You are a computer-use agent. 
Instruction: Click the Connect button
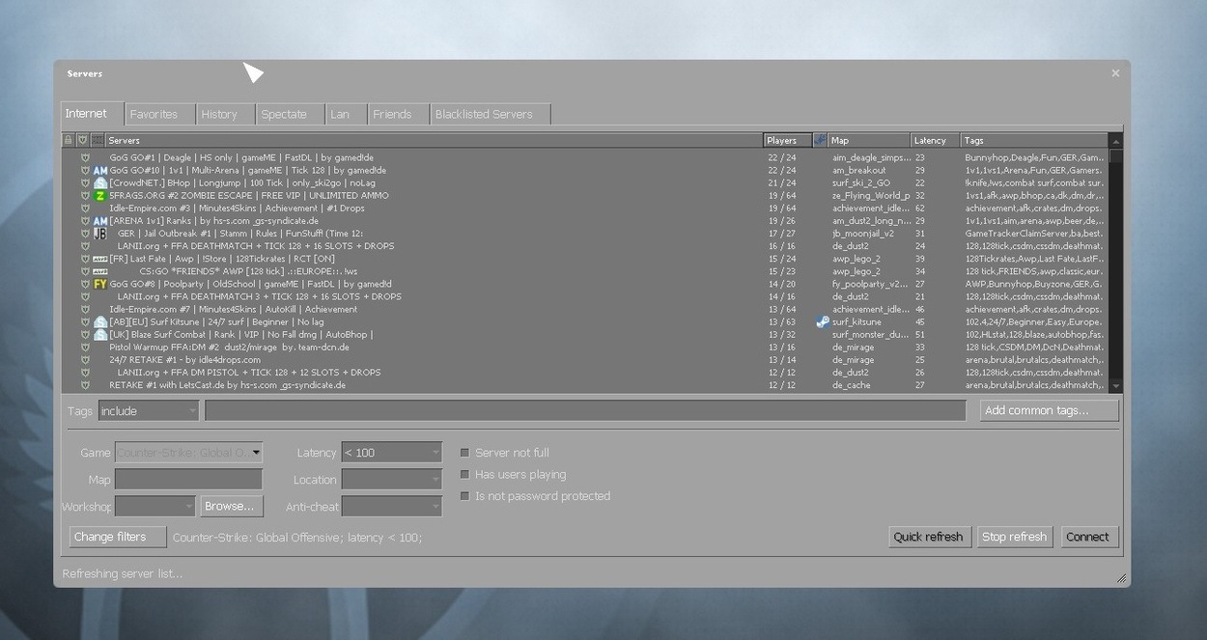coord(1088,537)
